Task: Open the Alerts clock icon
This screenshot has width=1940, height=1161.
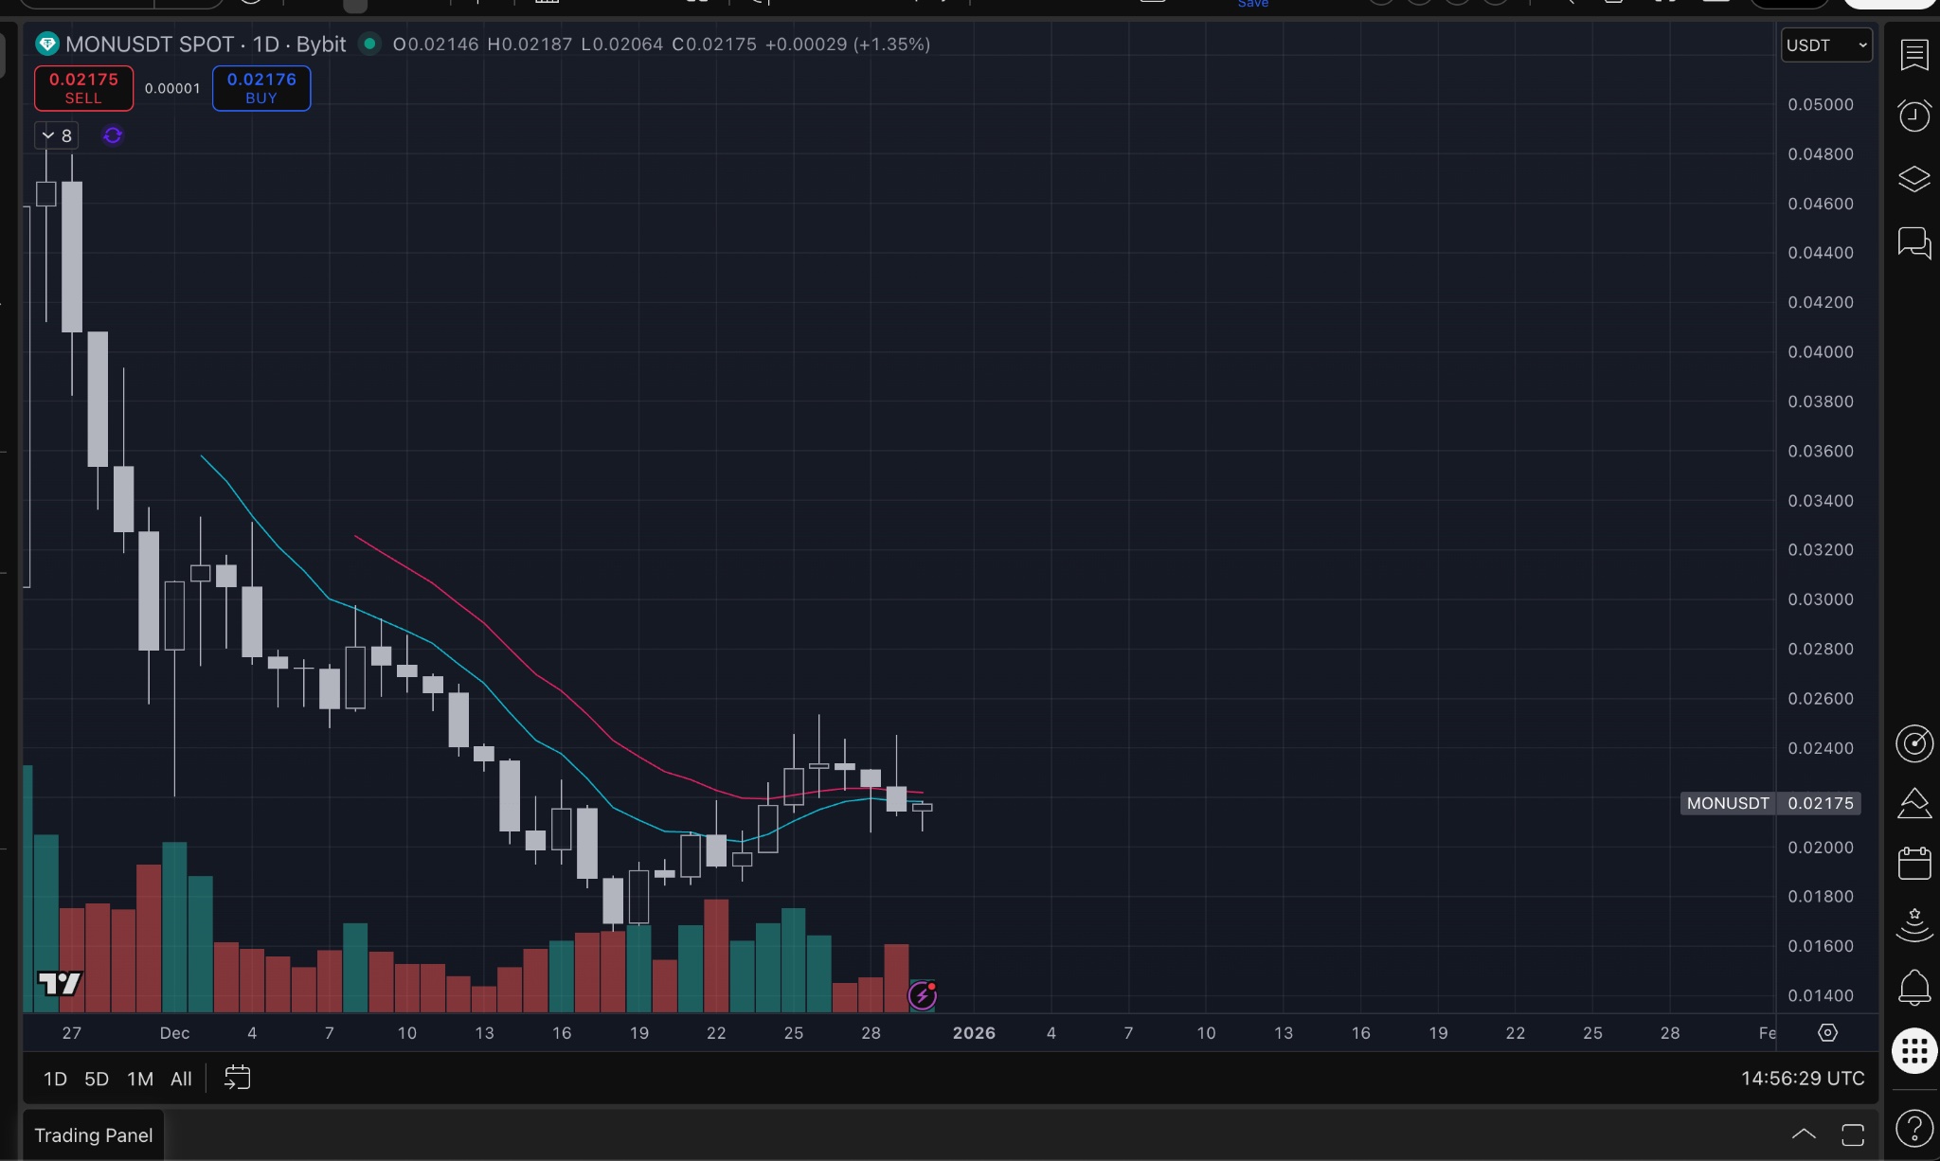Action: point(1913,116)
